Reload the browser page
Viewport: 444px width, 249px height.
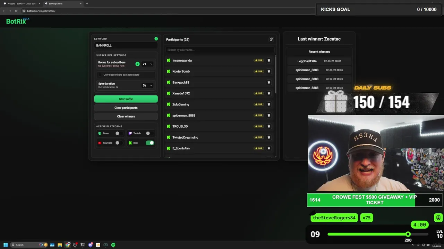16,11
